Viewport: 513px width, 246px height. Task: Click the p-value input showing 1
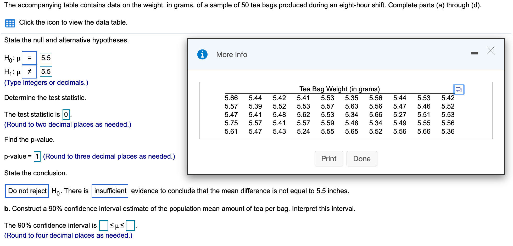[x=37, y=156]
